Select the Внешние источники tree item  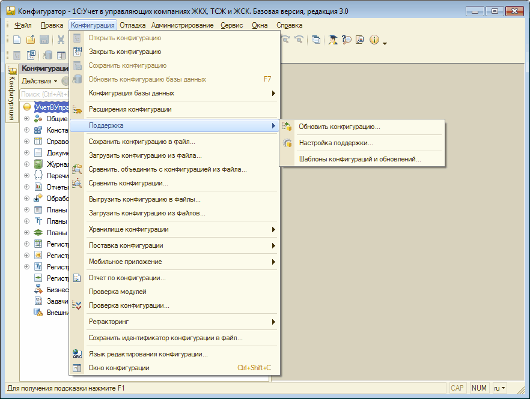[x=58, y=313]
